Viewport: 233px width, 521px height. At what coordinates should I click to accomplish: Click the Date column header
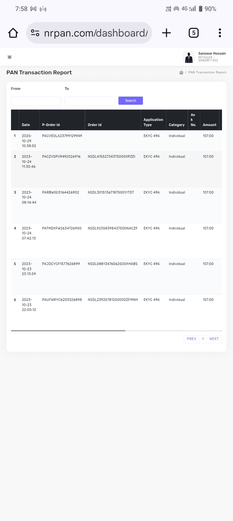(x=26, y=125)
